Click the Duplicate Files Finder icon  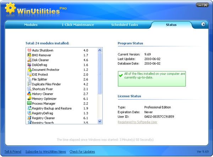(x=29, y=84)
